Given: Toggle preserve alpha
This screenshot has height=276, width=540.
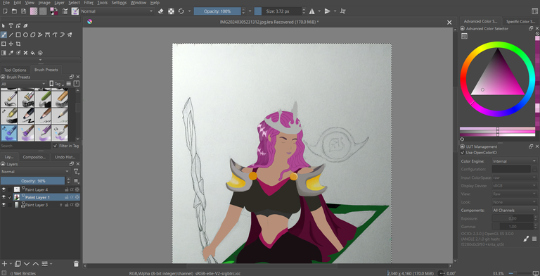Looking at the screenshot, I should point(171,11).
